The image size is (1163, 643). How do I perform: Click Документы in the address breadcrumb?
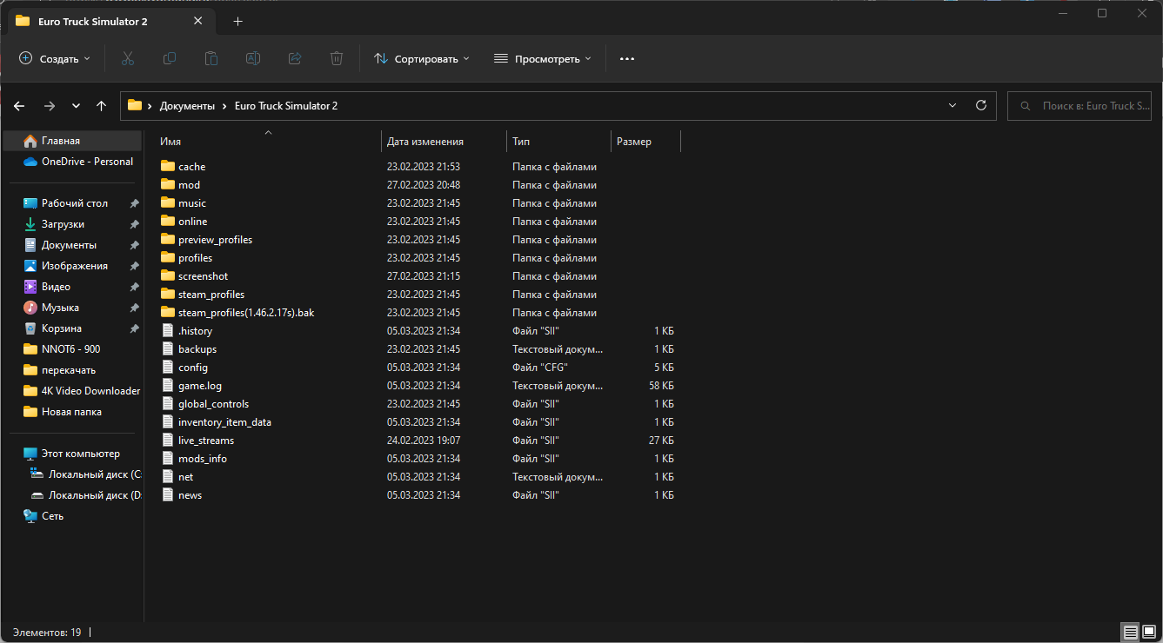[x=187, y=105]
